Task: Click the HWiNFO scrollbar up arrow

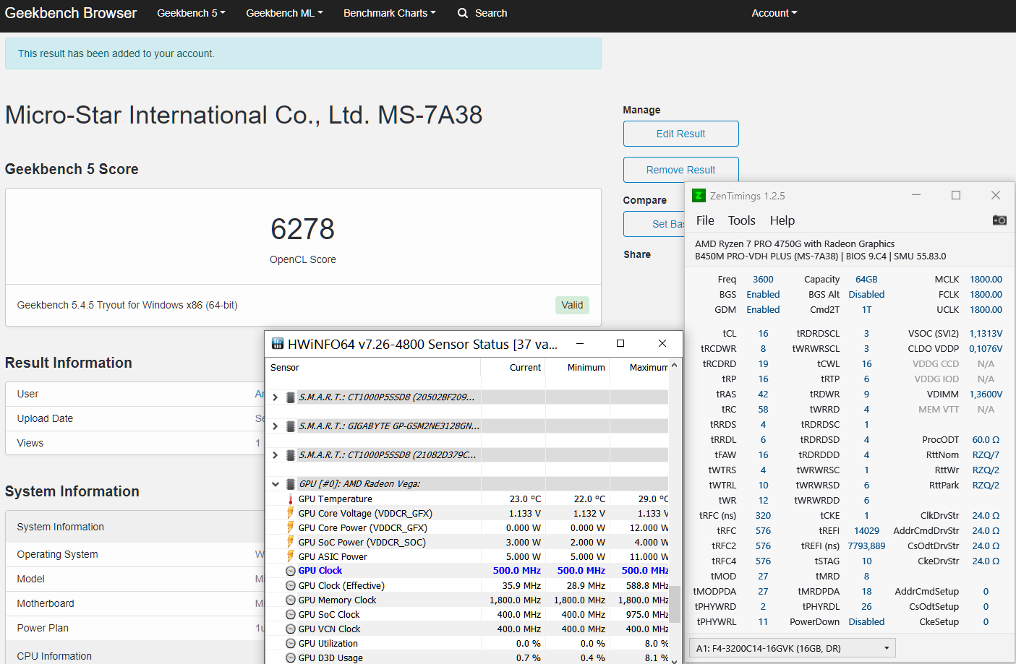Action: coord(675,366)
